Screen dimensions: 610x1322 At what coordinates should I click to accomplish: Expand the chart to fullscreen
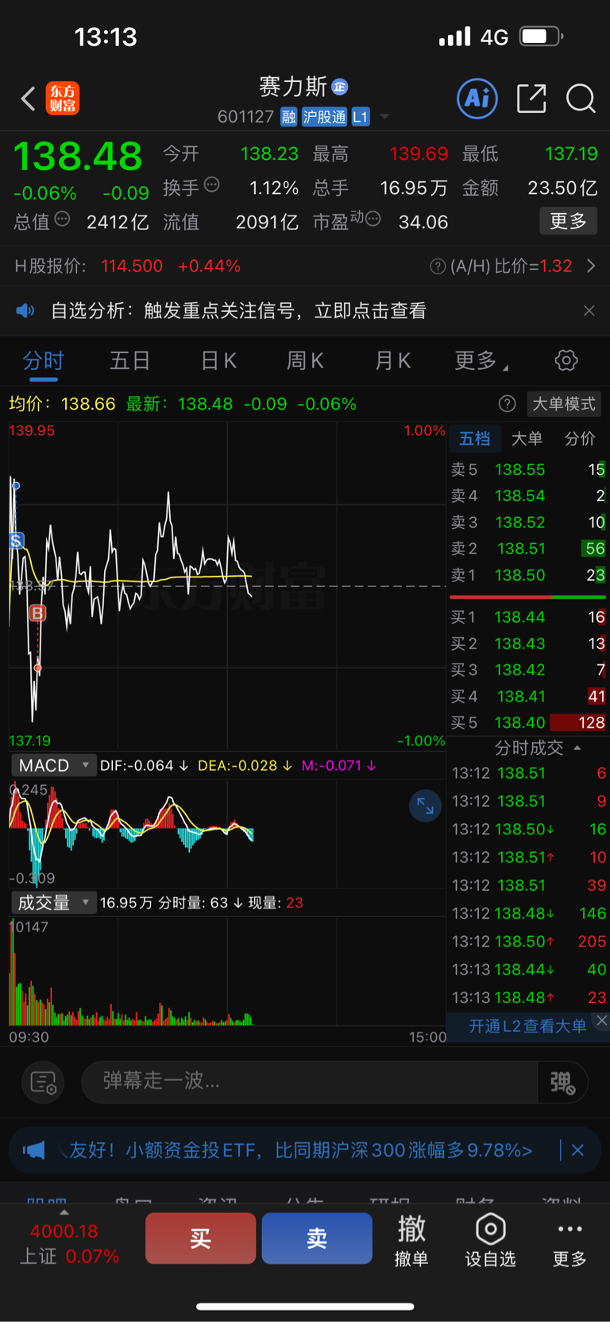425,807
